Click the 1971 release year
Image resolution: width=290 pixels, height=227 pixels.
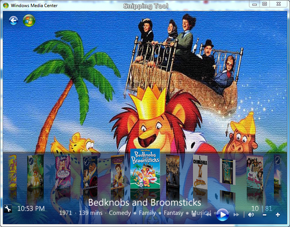point(65,213)
